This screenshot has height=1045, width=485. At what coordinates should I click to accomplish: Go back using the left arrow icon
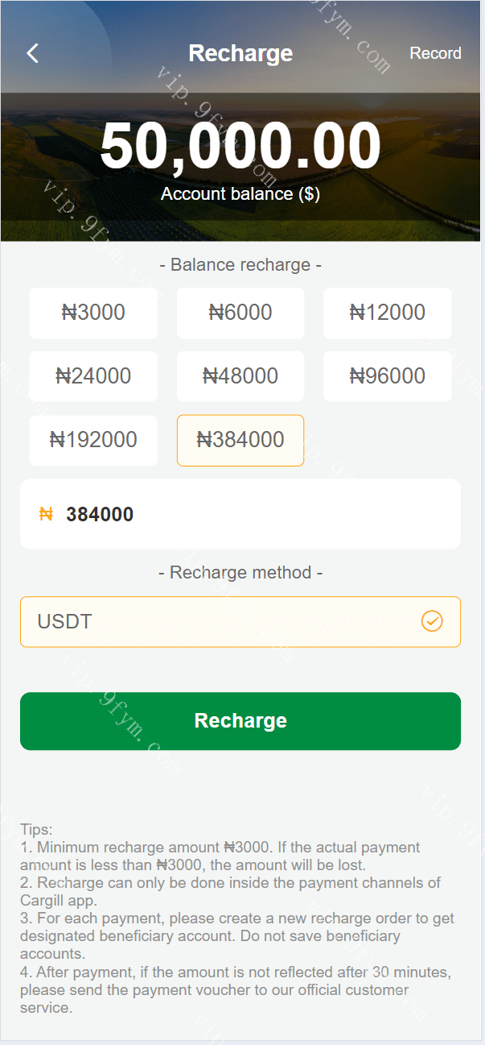point(33,54)
